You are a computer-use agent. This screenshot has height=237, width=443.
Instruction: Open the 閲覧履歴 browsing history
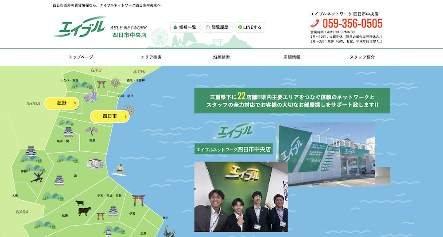click(x=218, y=28)
